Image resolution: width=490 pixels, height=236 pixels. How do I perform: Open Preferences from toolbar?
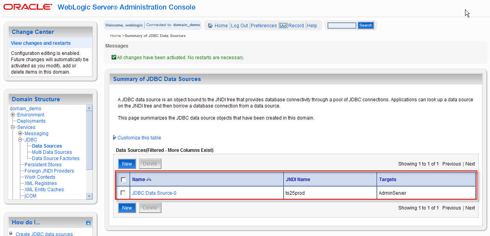coord(264,26)
